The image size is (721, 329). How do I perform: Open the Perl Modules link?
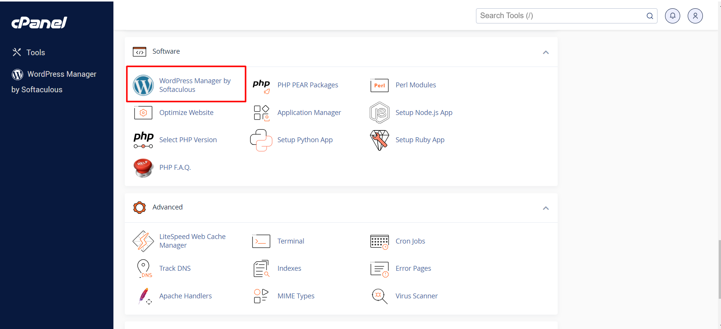tap(416, 85)
